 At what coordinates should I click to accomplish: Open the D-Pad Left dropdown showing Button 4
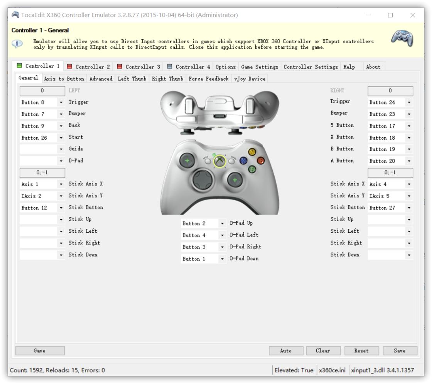203,235
